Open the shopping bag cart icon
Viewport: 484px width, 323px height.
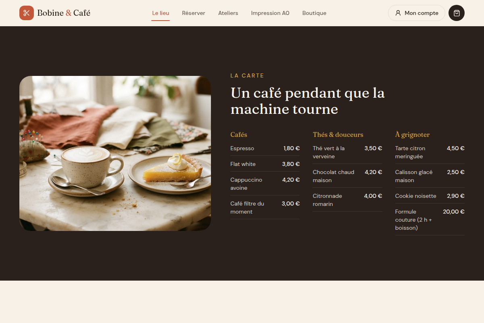(457, 13)
